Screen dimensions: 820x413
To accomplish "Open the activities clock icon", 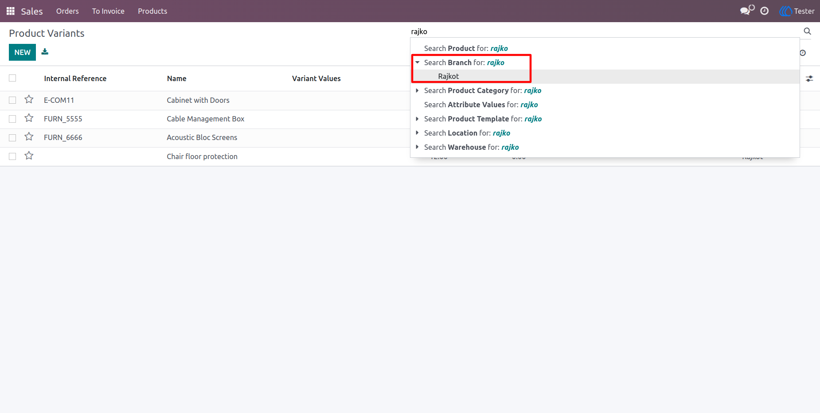I will [x=765, y=11].
